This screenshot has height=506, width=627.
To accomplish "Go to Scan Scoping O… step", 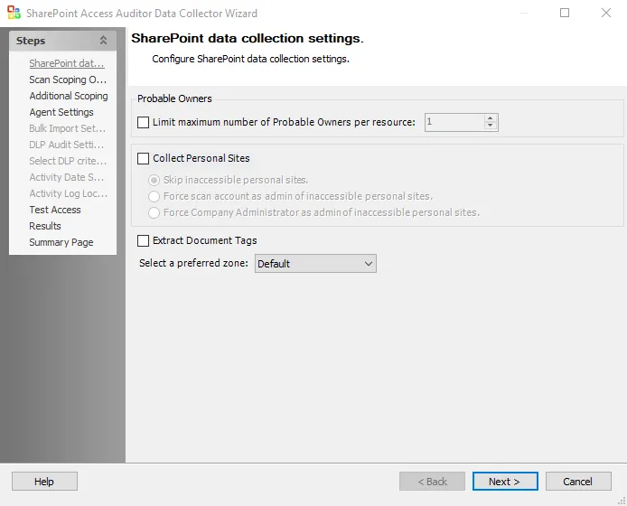I will (x=68, y=80).
